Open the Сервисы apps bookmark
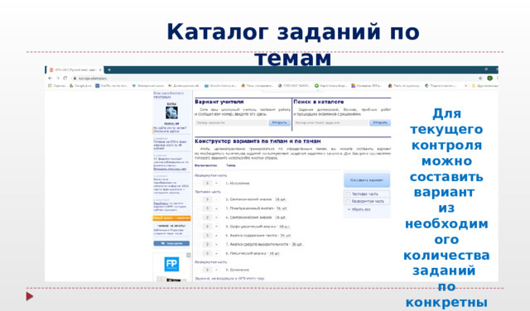The height and width of the screenshot is (311, 530). 57,86
